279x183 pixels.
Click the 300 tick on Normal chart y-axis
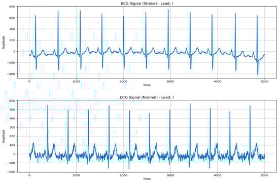pos(13,127)
